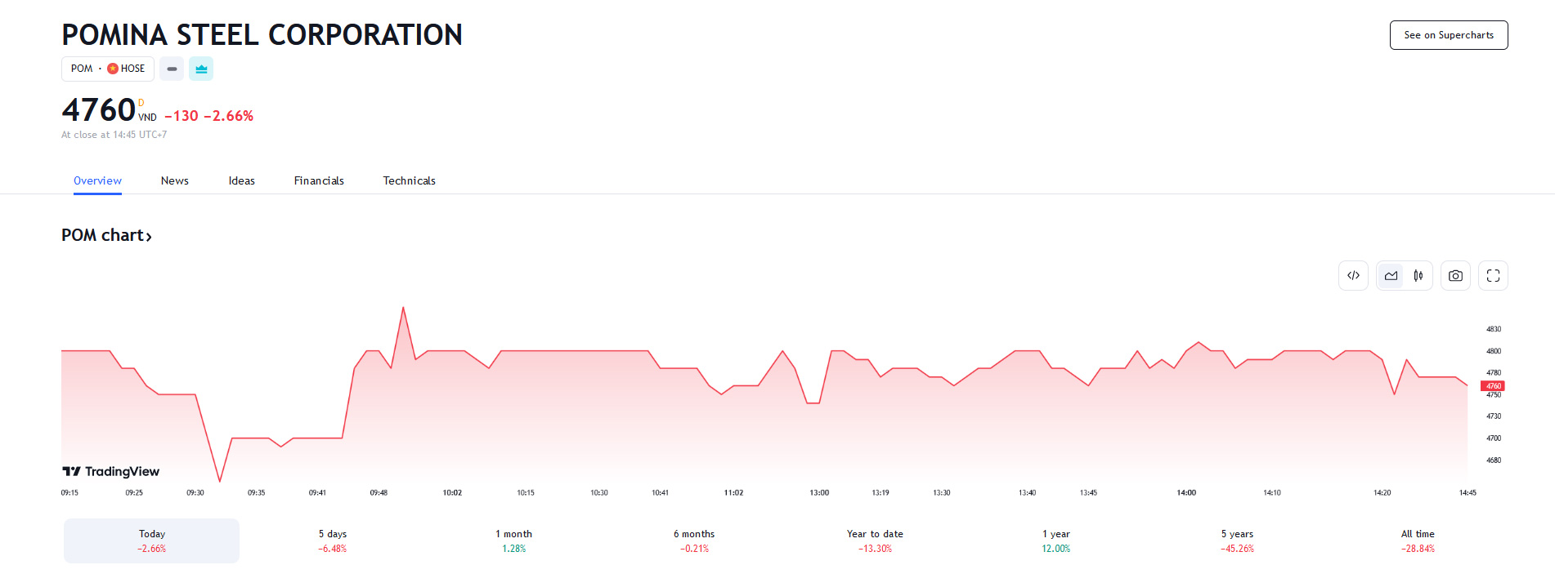Open the embed code widget icon

coord(1353,275)
